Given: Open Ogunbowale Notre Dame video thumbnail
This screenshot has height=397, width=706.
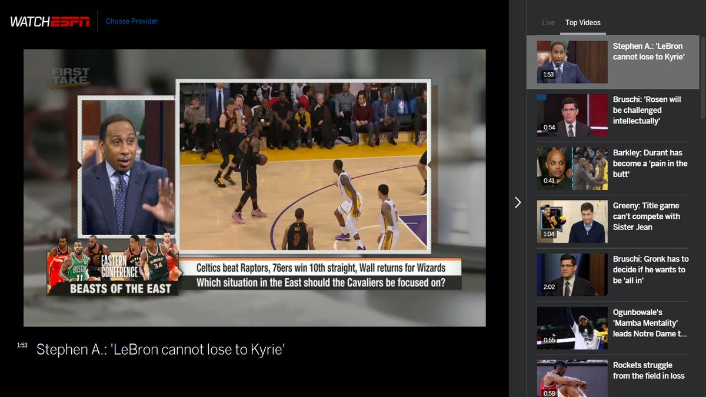Looking at the screenshot, I should [x=572, y=328].
